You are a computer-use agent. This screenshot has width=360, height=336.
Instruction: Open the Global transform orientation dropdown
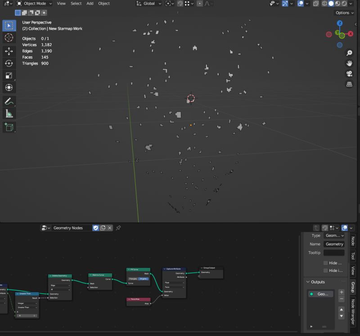tap(148, 4)
